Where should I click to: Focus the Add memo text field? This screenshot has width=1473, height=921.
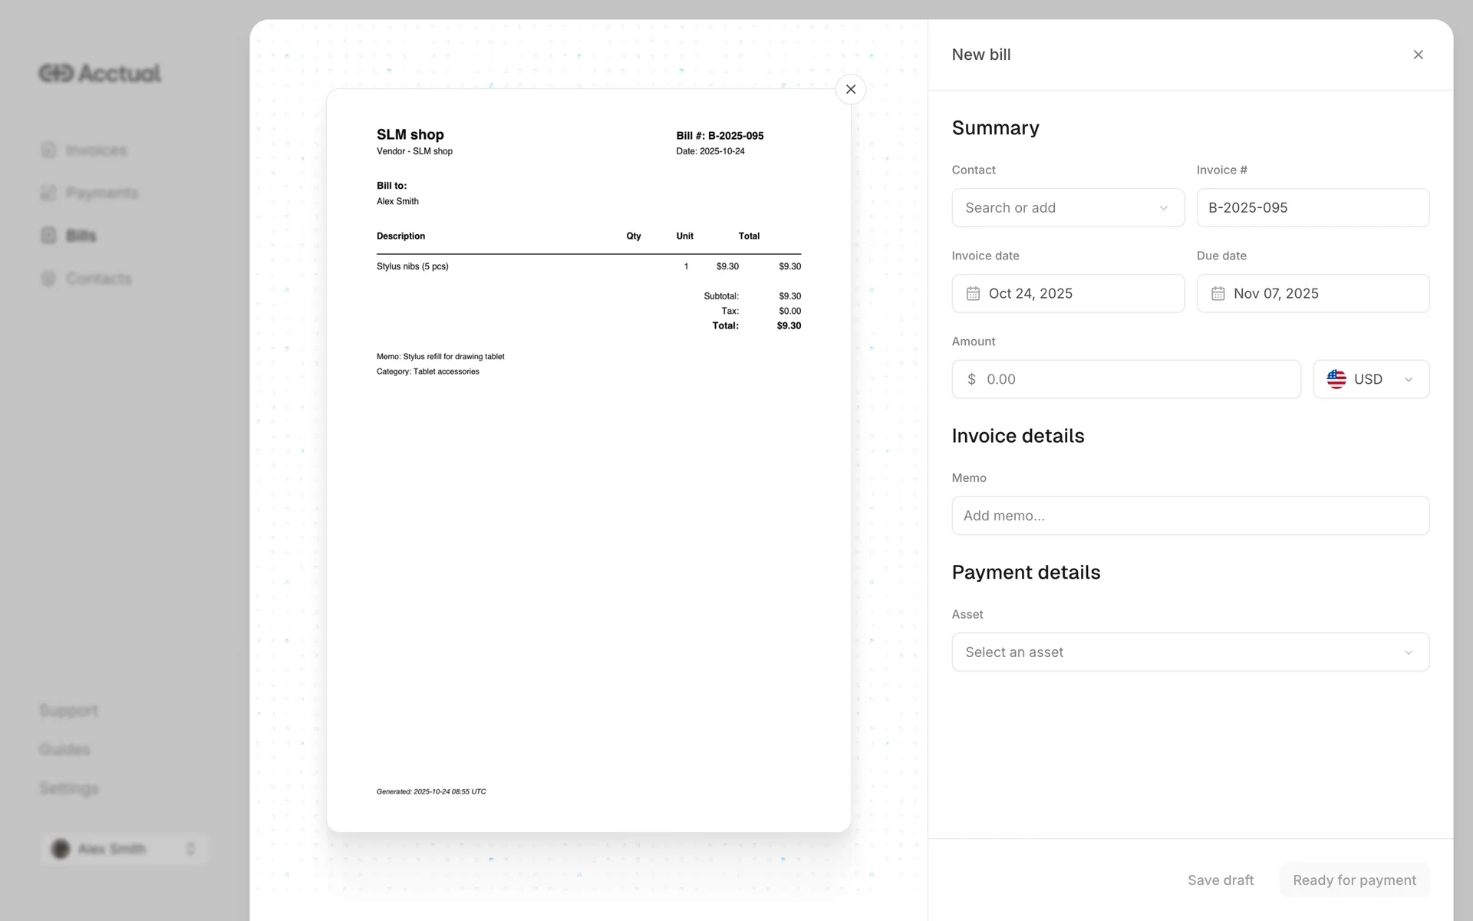[x=1190, y=516]
